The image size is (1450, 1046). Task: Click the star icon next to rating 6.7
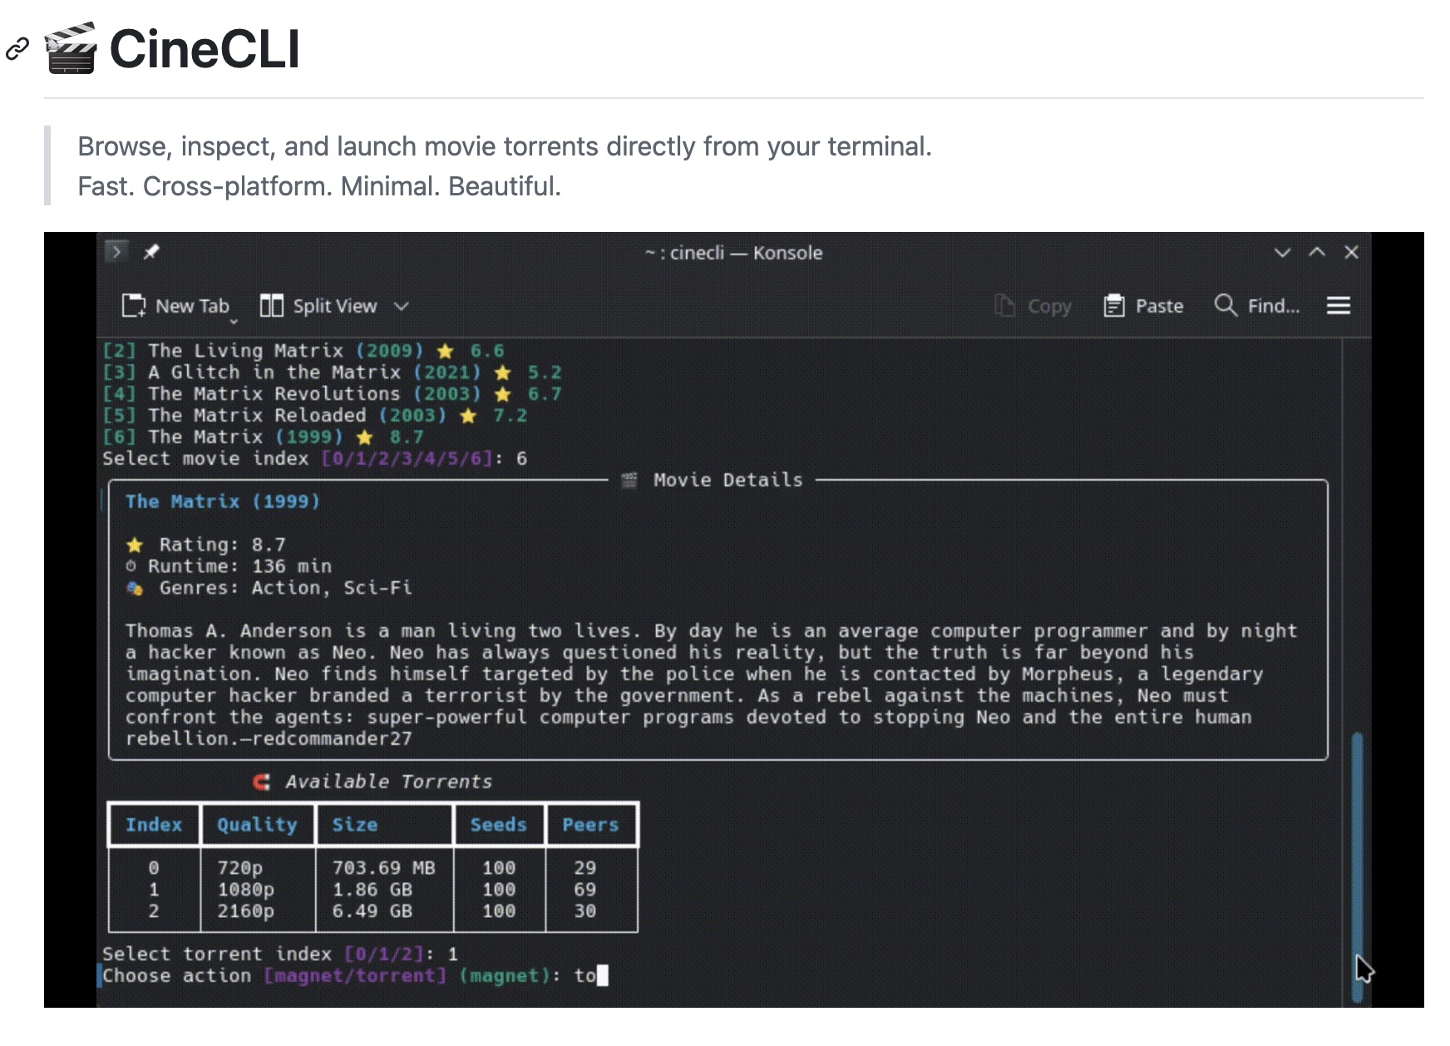click(x=503, y=394)
